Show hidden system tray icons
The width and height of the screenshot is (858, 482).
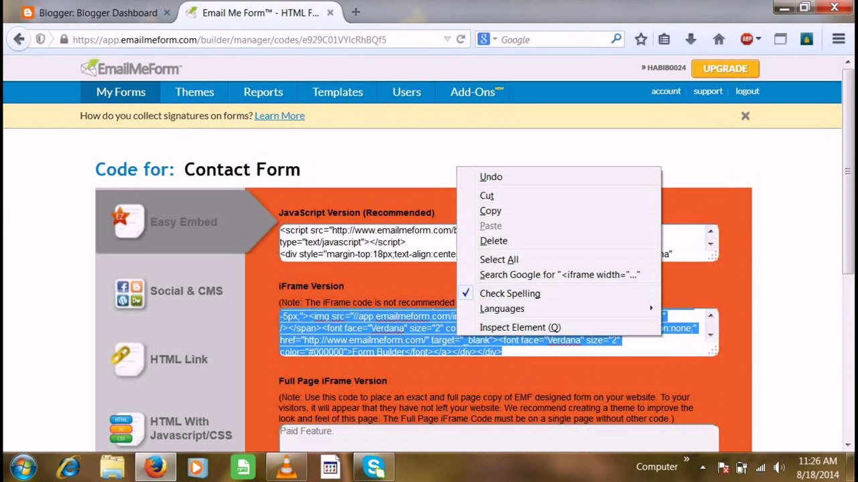click(702, 467)
